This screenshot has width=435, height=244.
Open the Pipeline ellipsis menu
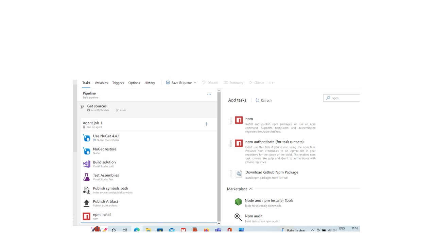click(209, 94)
